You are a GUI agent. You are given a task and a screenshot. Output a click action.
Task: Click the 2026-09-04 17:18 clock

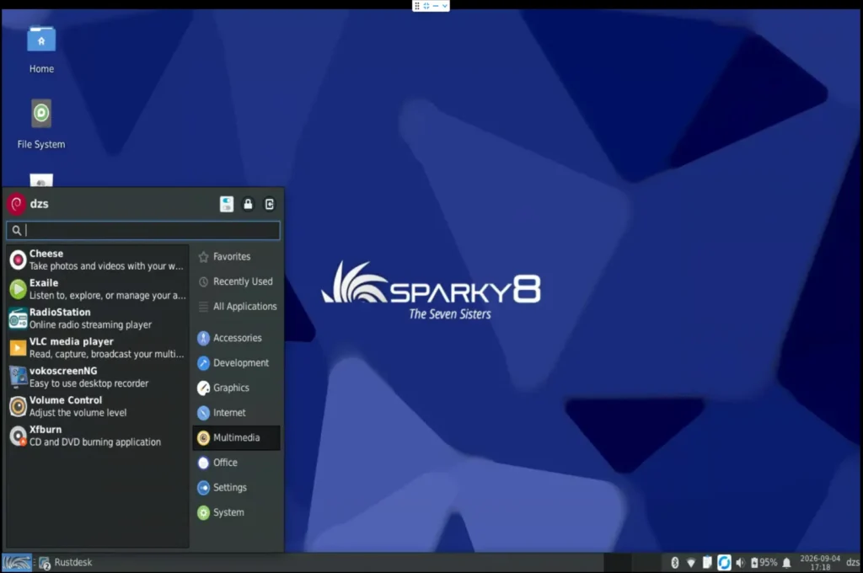pyautogui.click(x=820, y=563)
